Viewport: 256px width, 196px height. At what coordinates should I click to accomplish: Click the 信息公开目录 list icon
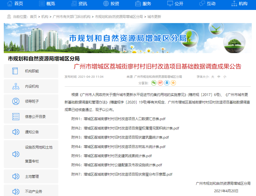tap(16, 117)
